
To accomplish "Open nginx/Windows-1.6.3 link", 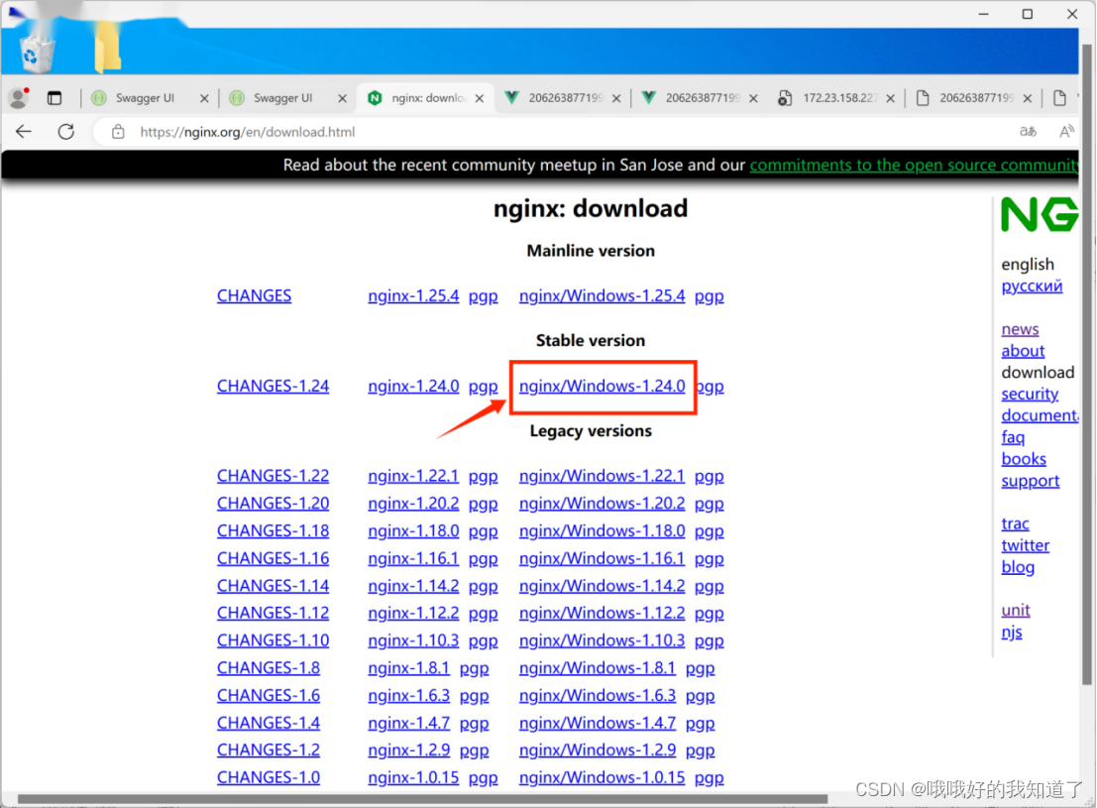I will 598,695.
